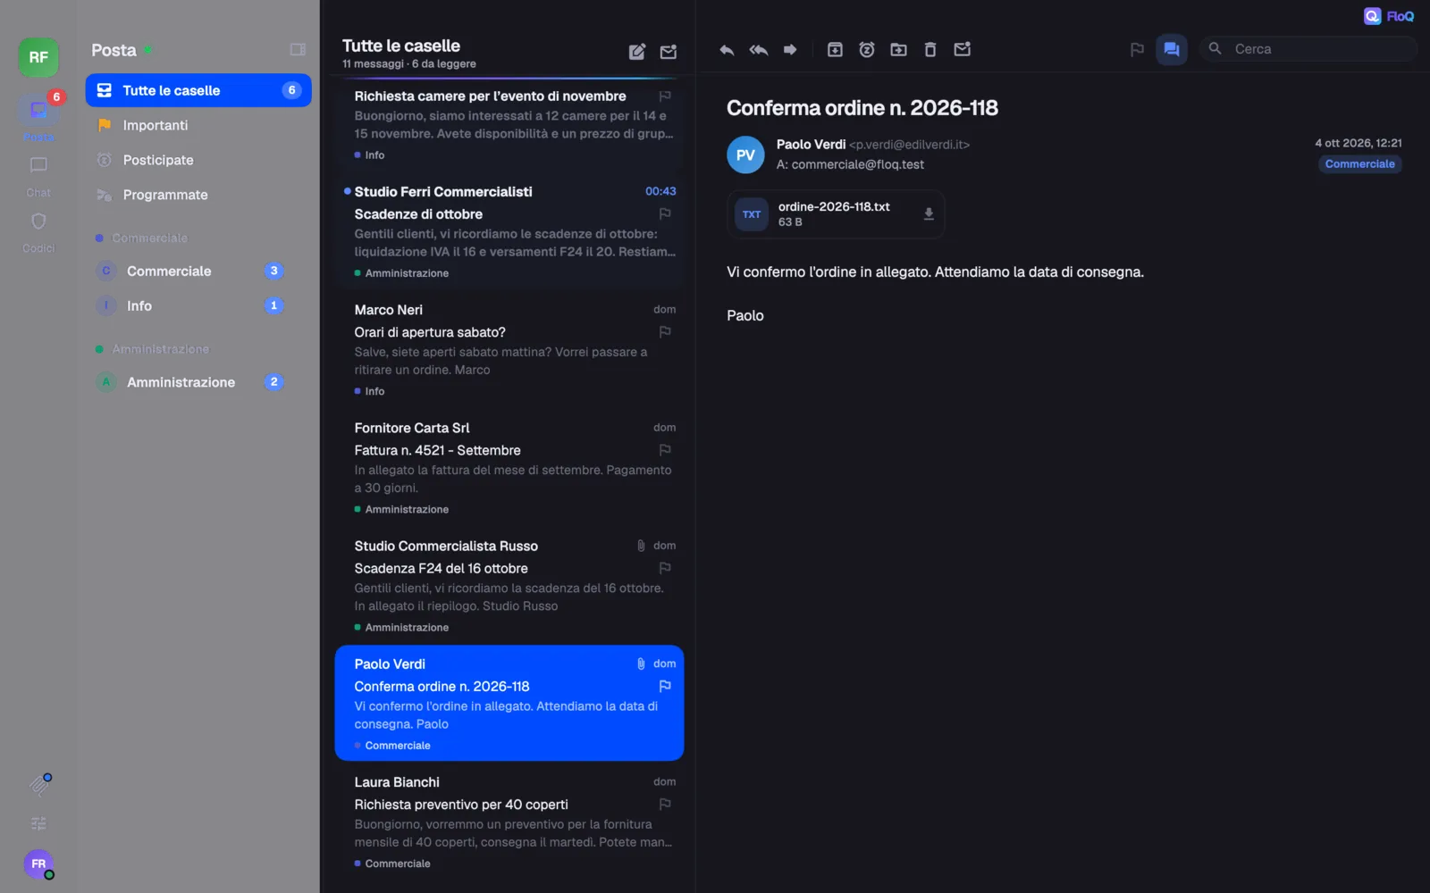Flag the selected Paolo Verdi message in list
The image size is (1430, 893).
pos(665,686)
